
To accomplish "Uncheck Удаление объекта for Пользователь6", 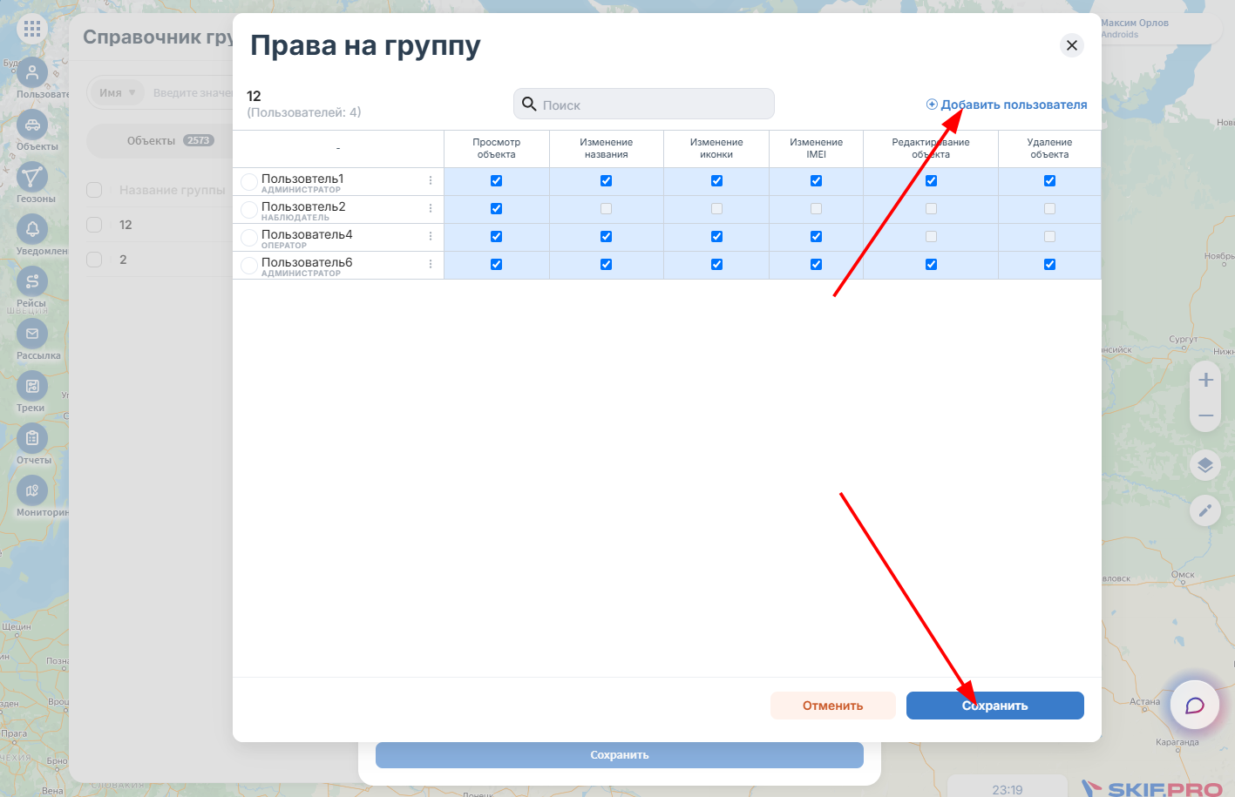I will click(1049, 265).
